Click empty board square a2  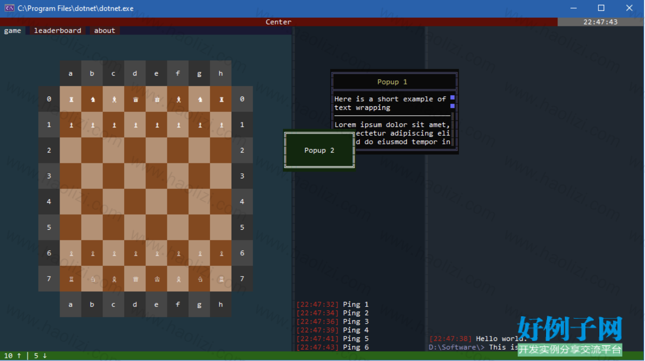pyautogui.click(x=71, y=151)
